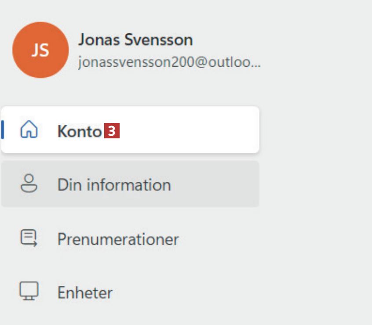Click the Jonas Svensson account name
This screenshot has height=325, width=372.
(x=135, y=40)
